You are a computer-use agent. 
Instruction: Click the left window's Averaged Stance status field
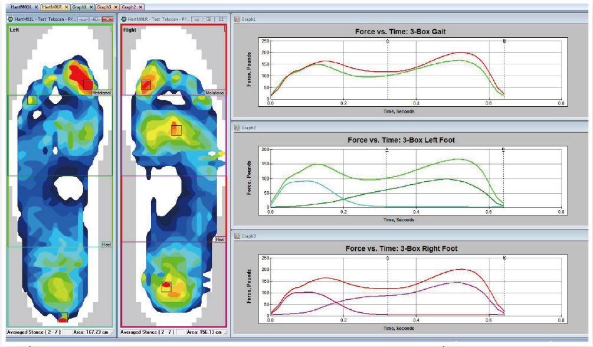coord(30,332)
